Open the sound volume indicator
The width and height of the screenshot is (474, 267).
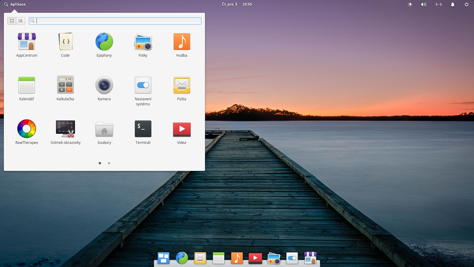[x=424, y=4]
